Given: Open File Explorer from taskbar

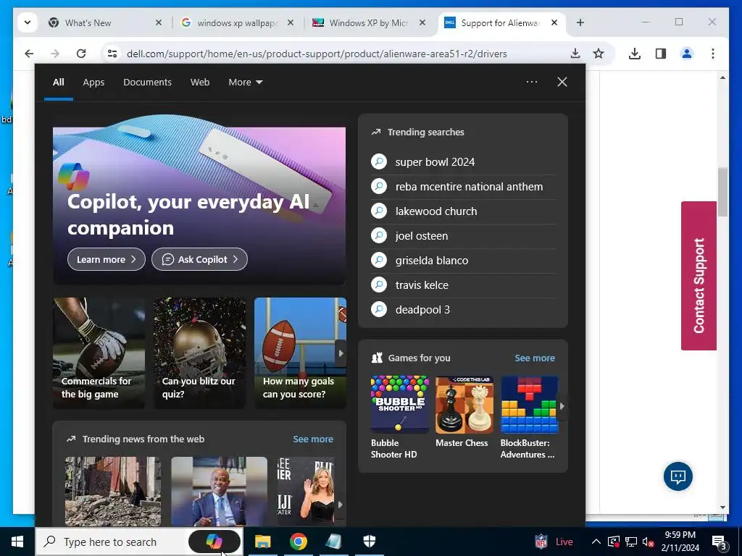Looking at the screenshot, I should pos(262,542).
